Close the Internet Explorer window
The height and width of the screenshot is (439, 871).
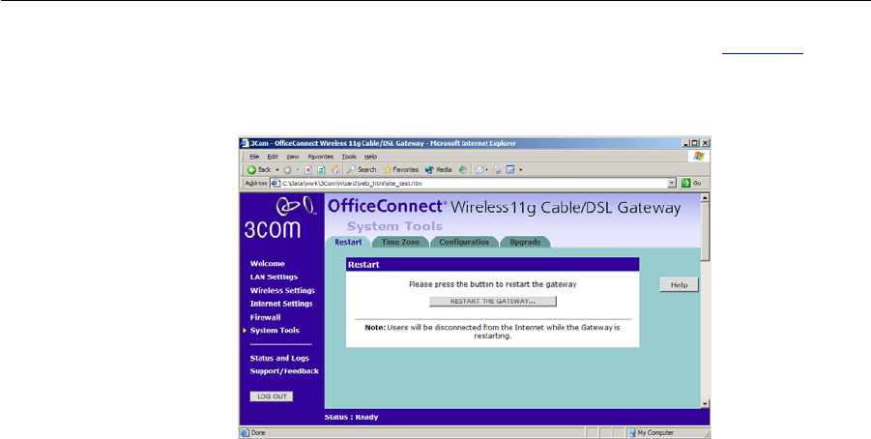point(705,143)
